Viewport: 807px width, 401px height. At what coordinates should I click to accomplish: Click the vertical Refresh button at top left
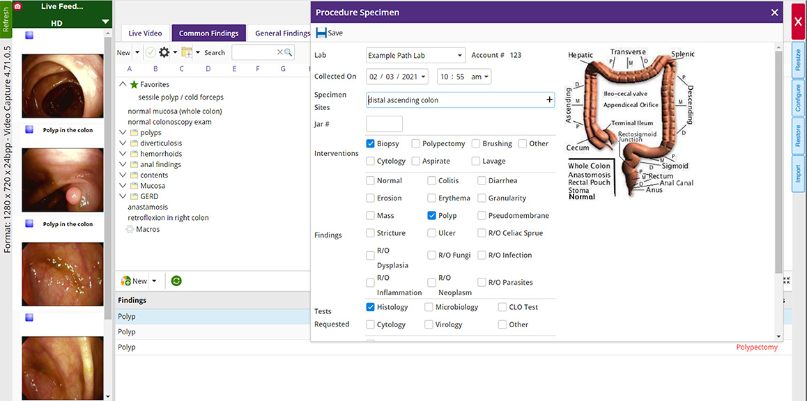[6, 19]
